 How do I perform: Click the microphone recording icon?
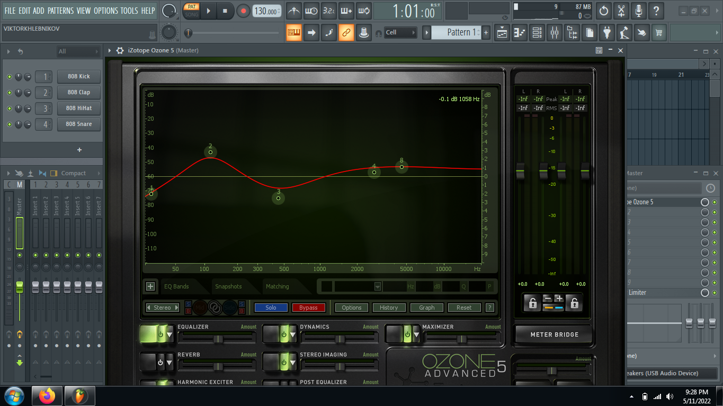coord(639,11)
